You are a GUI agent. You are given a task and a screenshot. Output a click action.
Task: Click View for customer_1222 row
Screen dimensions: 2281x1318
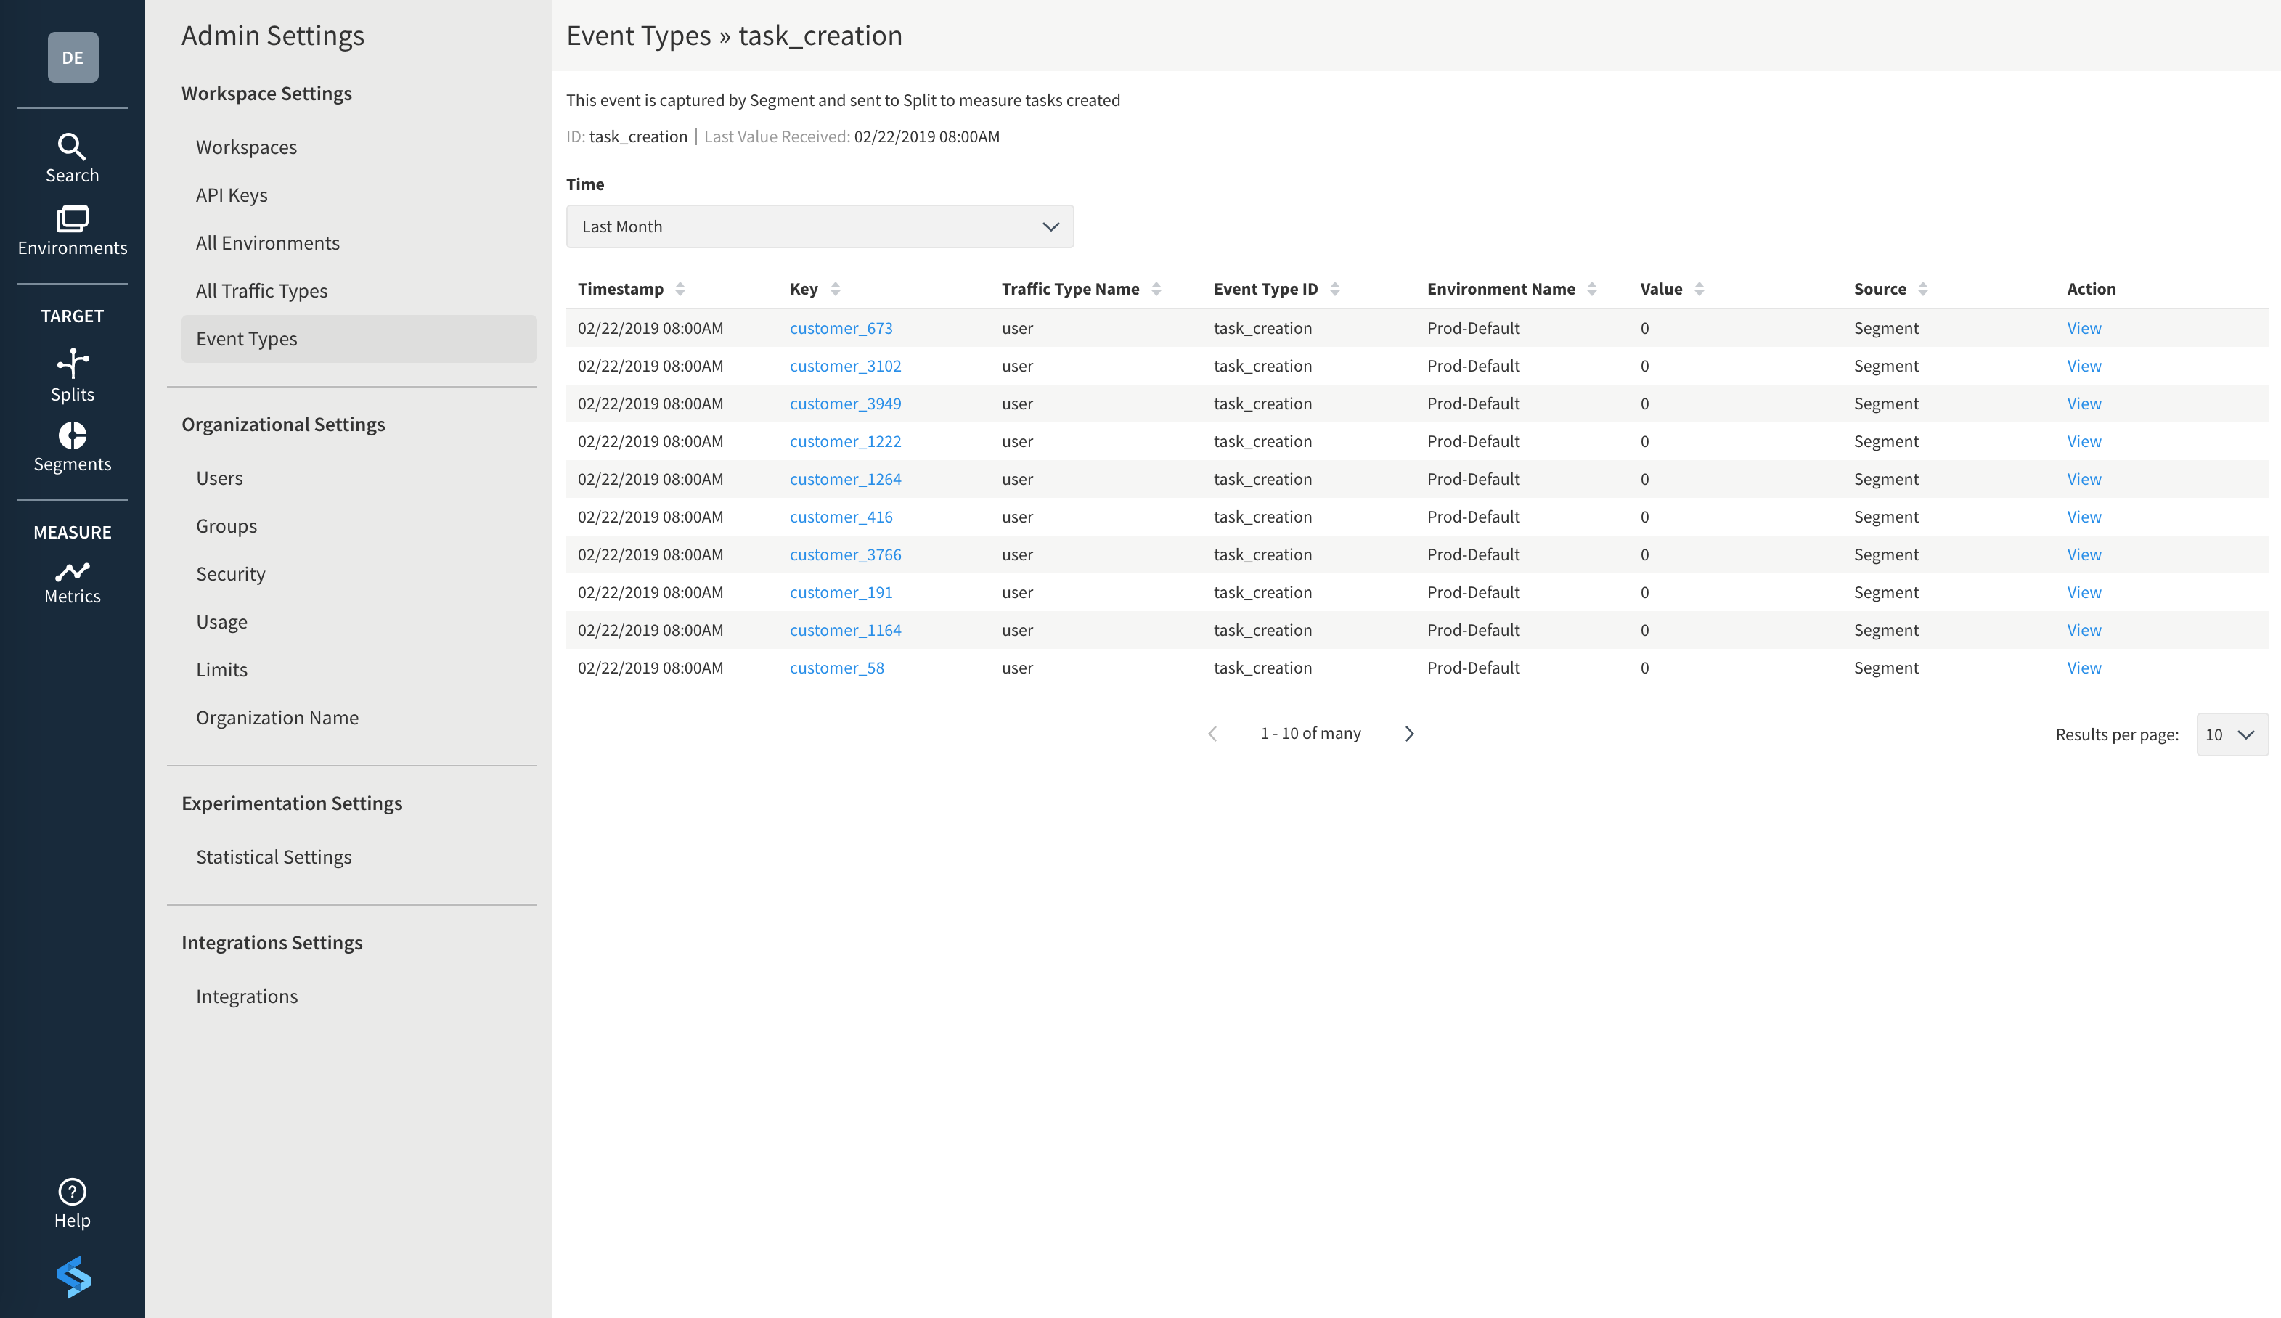2084,441
